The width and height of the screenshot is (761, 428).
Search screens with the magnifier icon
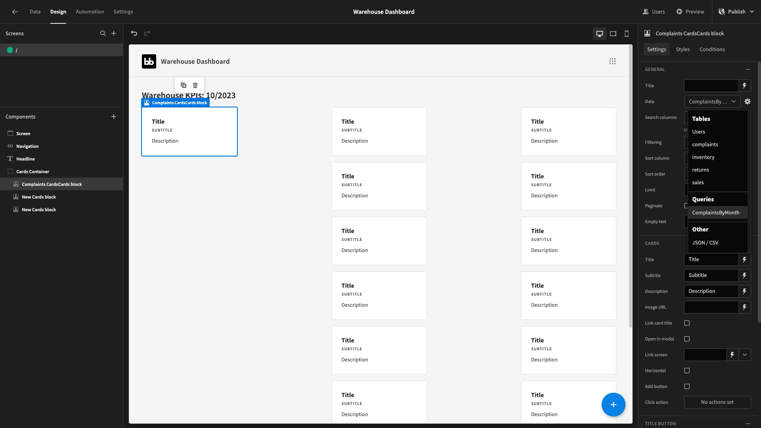(103, 33)
